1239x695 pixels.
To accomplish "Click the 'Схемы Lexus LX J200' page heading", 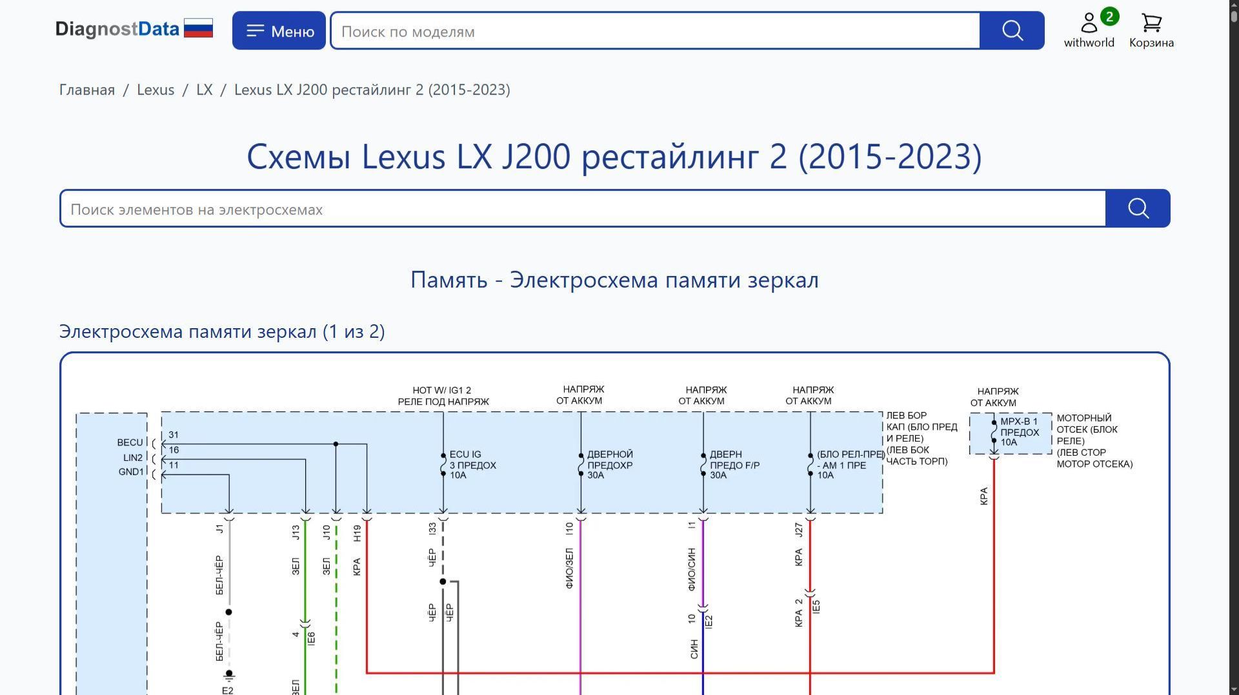I will [x=614, y=157].
